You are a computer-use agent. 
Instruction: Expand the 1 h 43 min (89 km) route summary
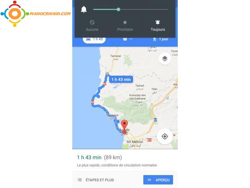click(x=99, y=157)
